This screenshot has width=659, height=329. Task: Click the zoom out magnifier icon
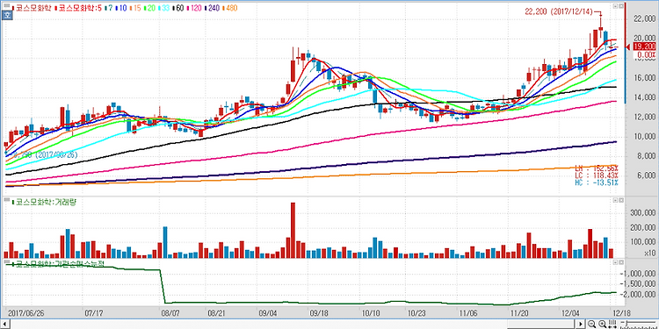click(591, 324)
